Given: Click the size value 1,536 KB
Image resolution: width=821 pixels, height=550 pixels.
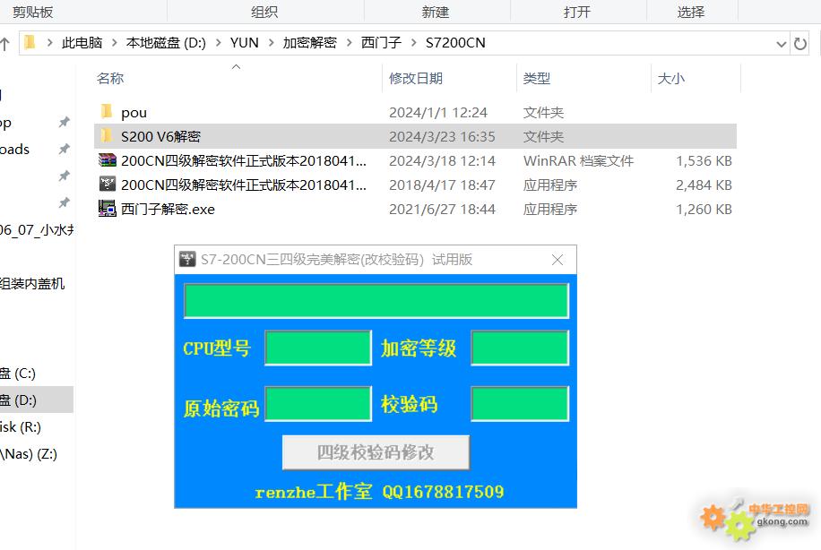Looking at the screenshot, I should [704, 160].
